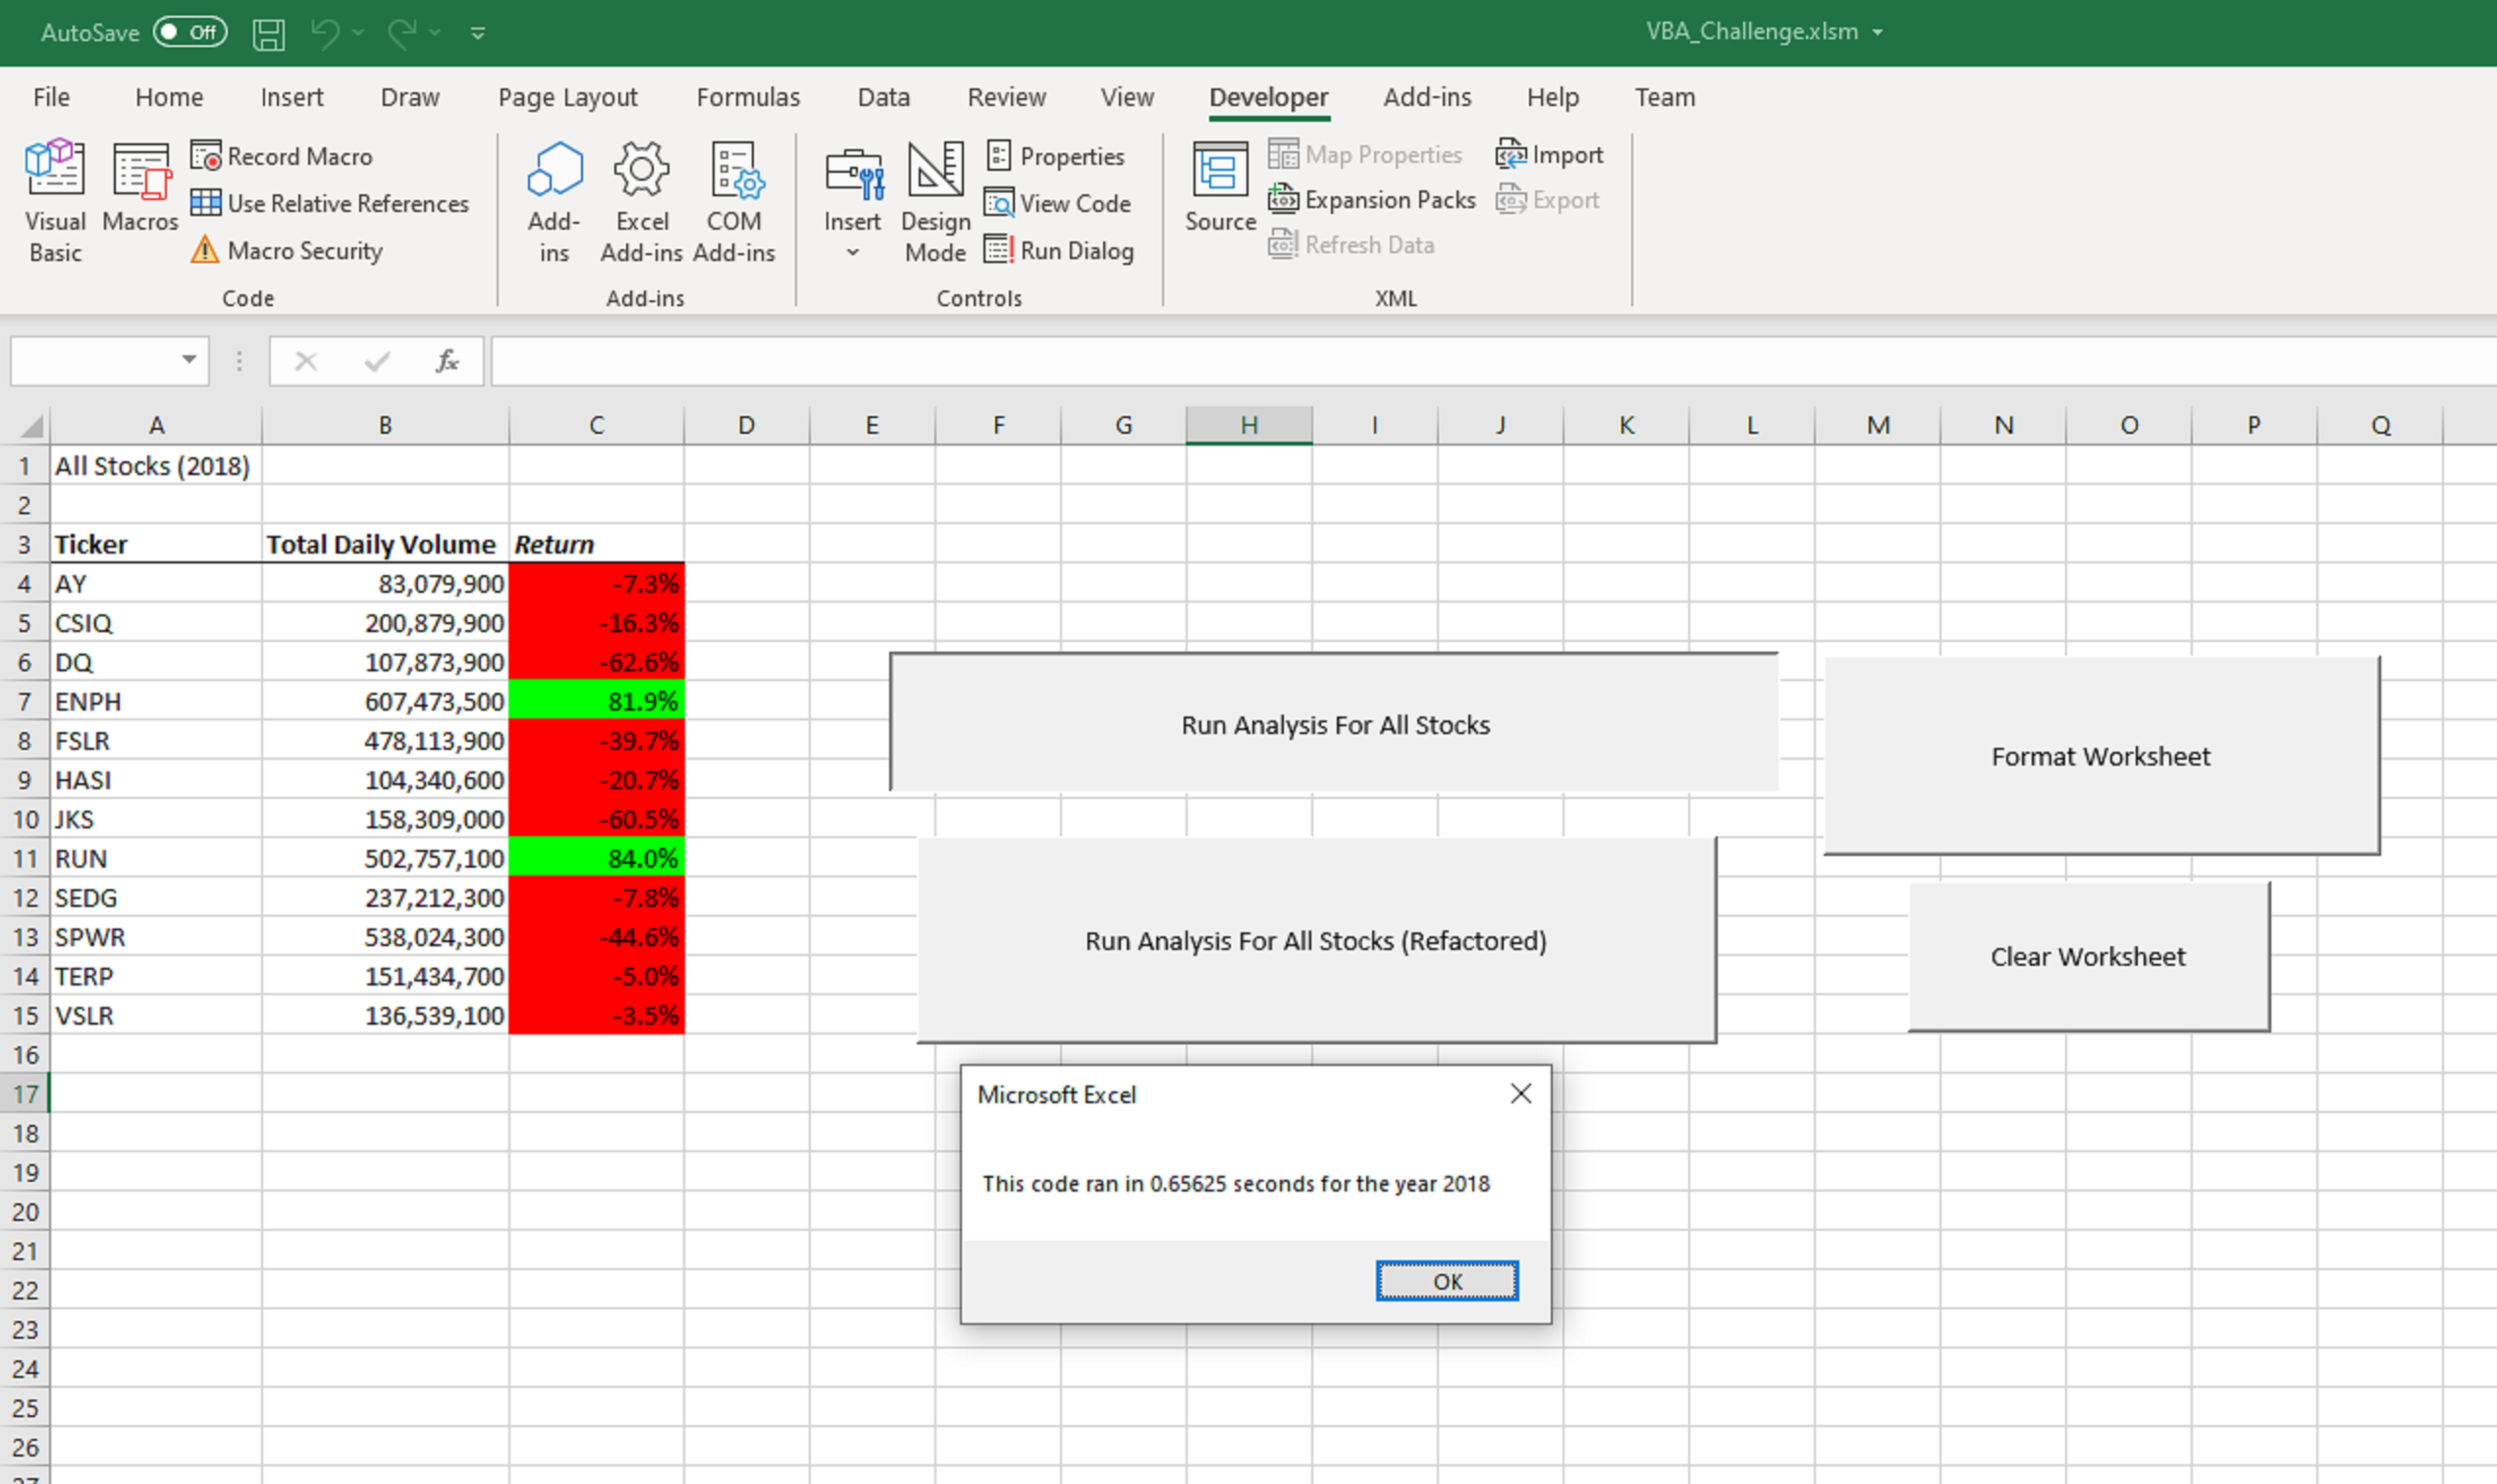
Task: Click View Code
Action: pos(1057,203)
